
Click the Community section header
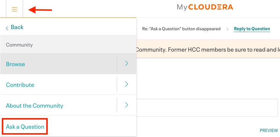[20, 45]
